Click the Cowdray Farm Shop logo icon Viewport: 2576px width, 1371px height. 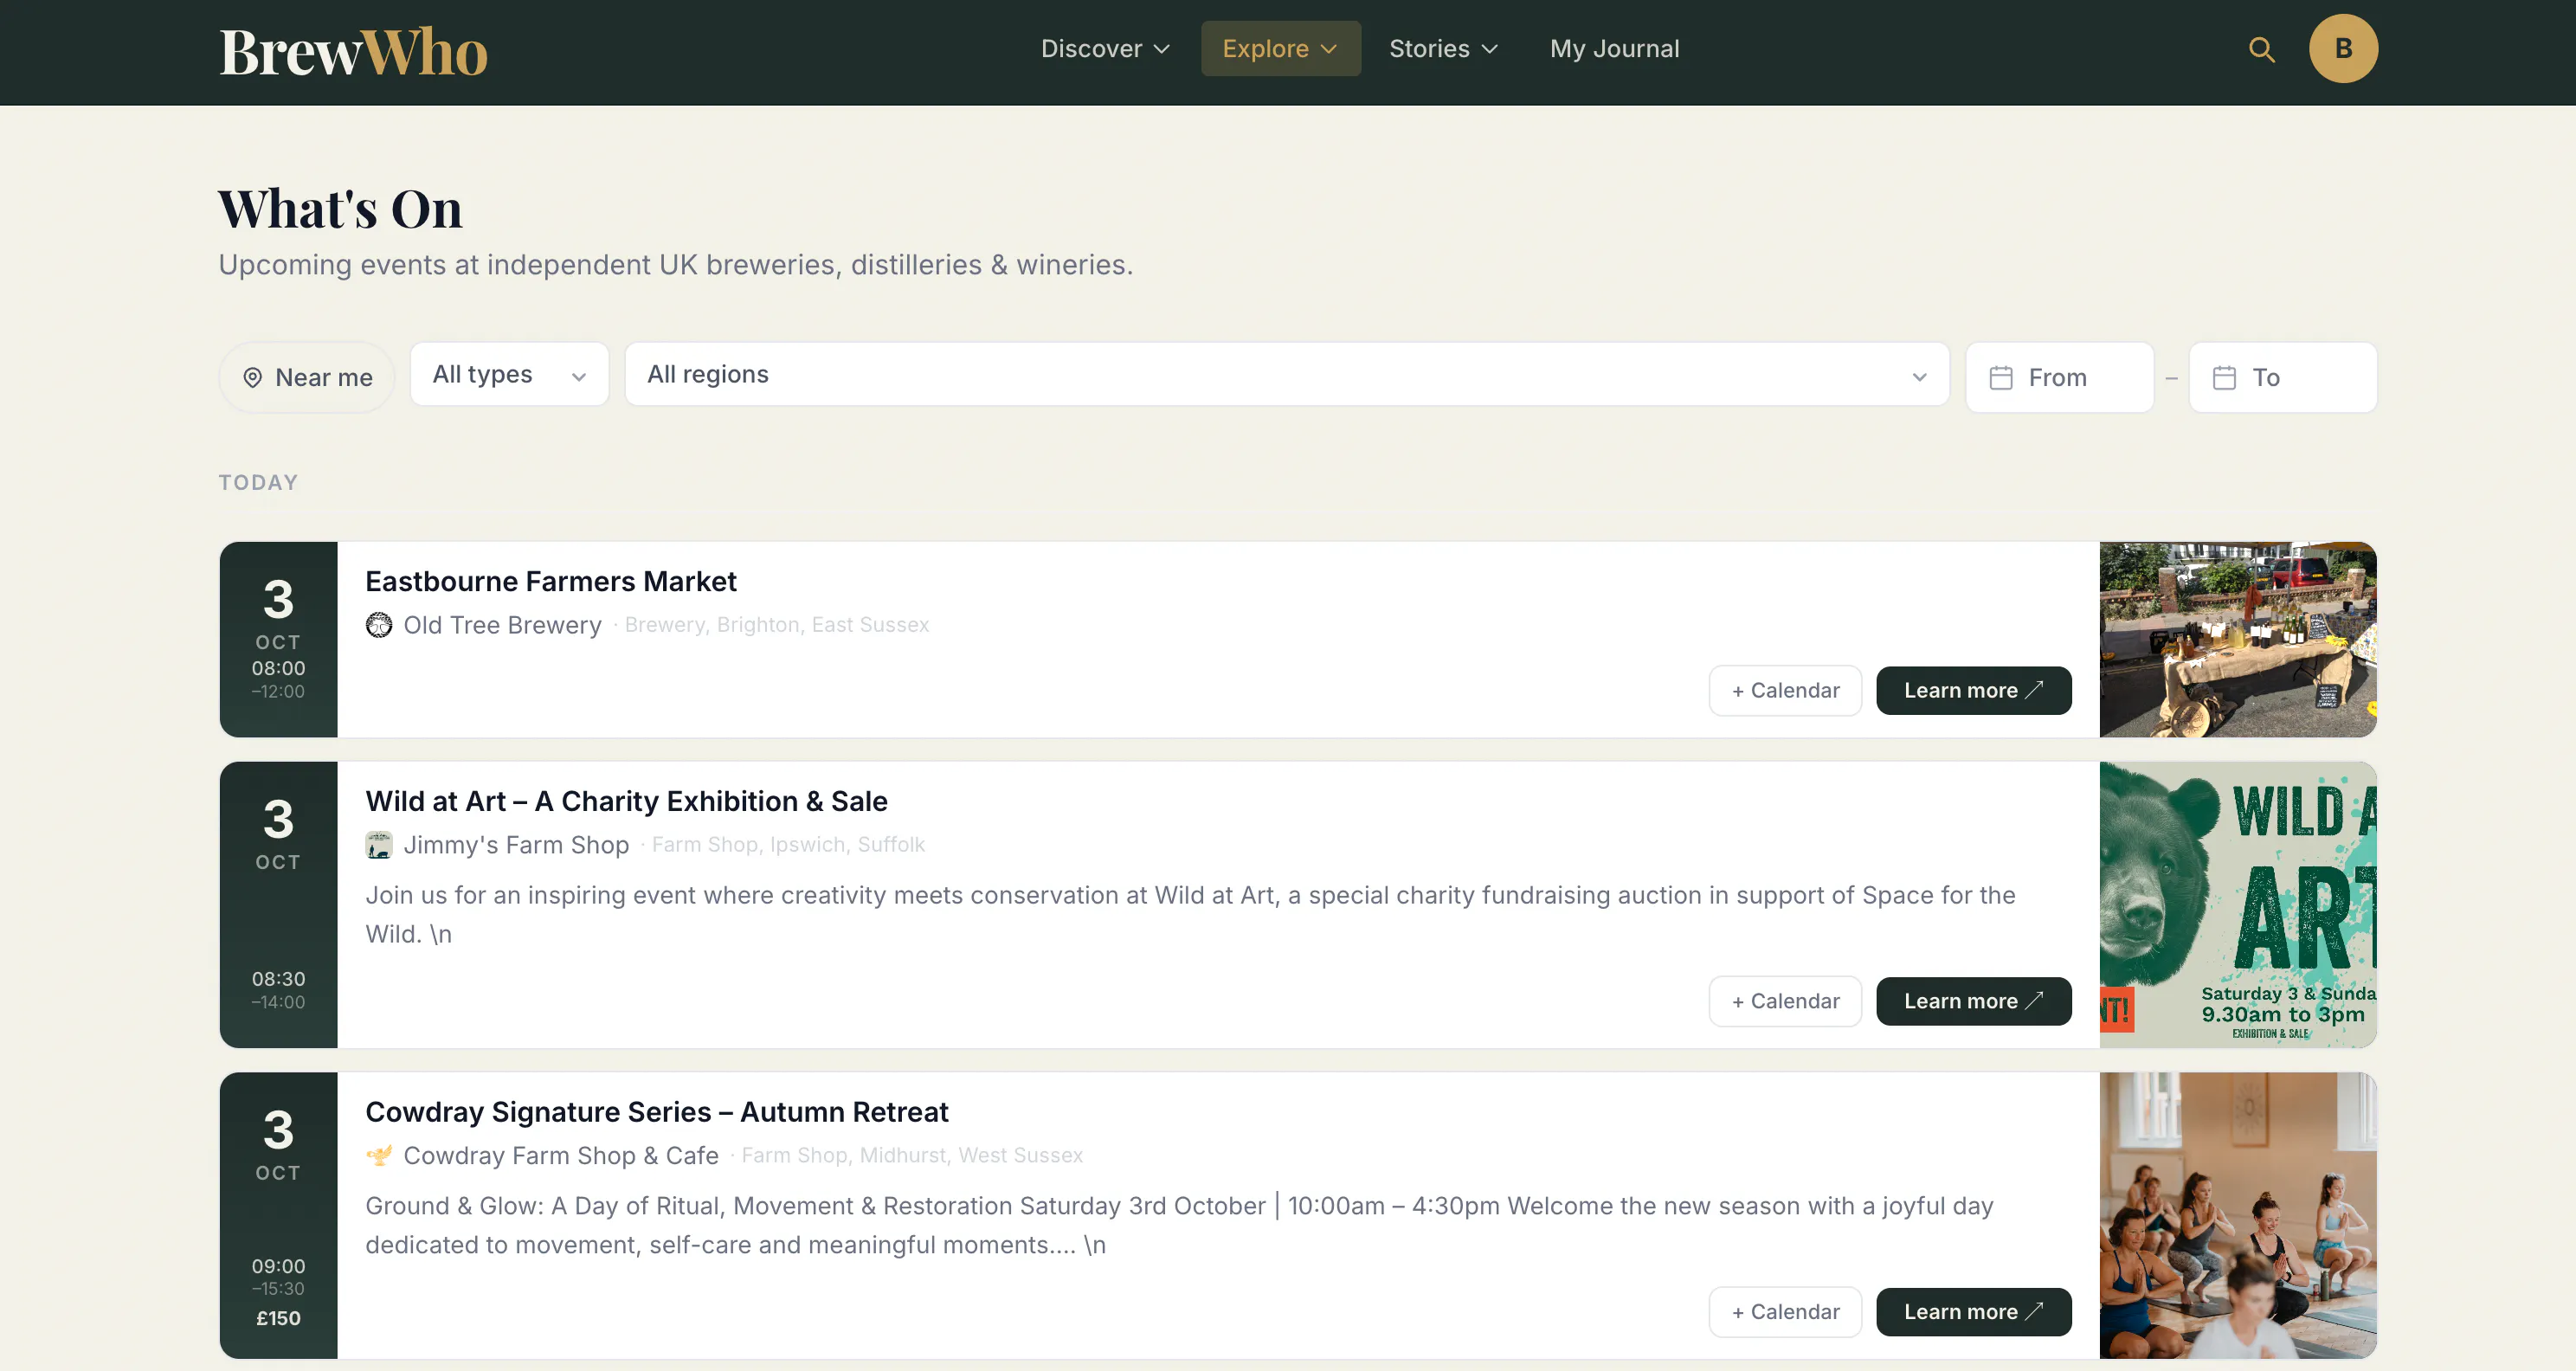coord(379,1156)
